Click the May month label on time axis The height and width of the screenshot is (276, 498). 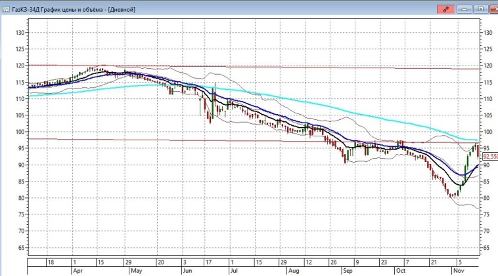click(137, 270)
